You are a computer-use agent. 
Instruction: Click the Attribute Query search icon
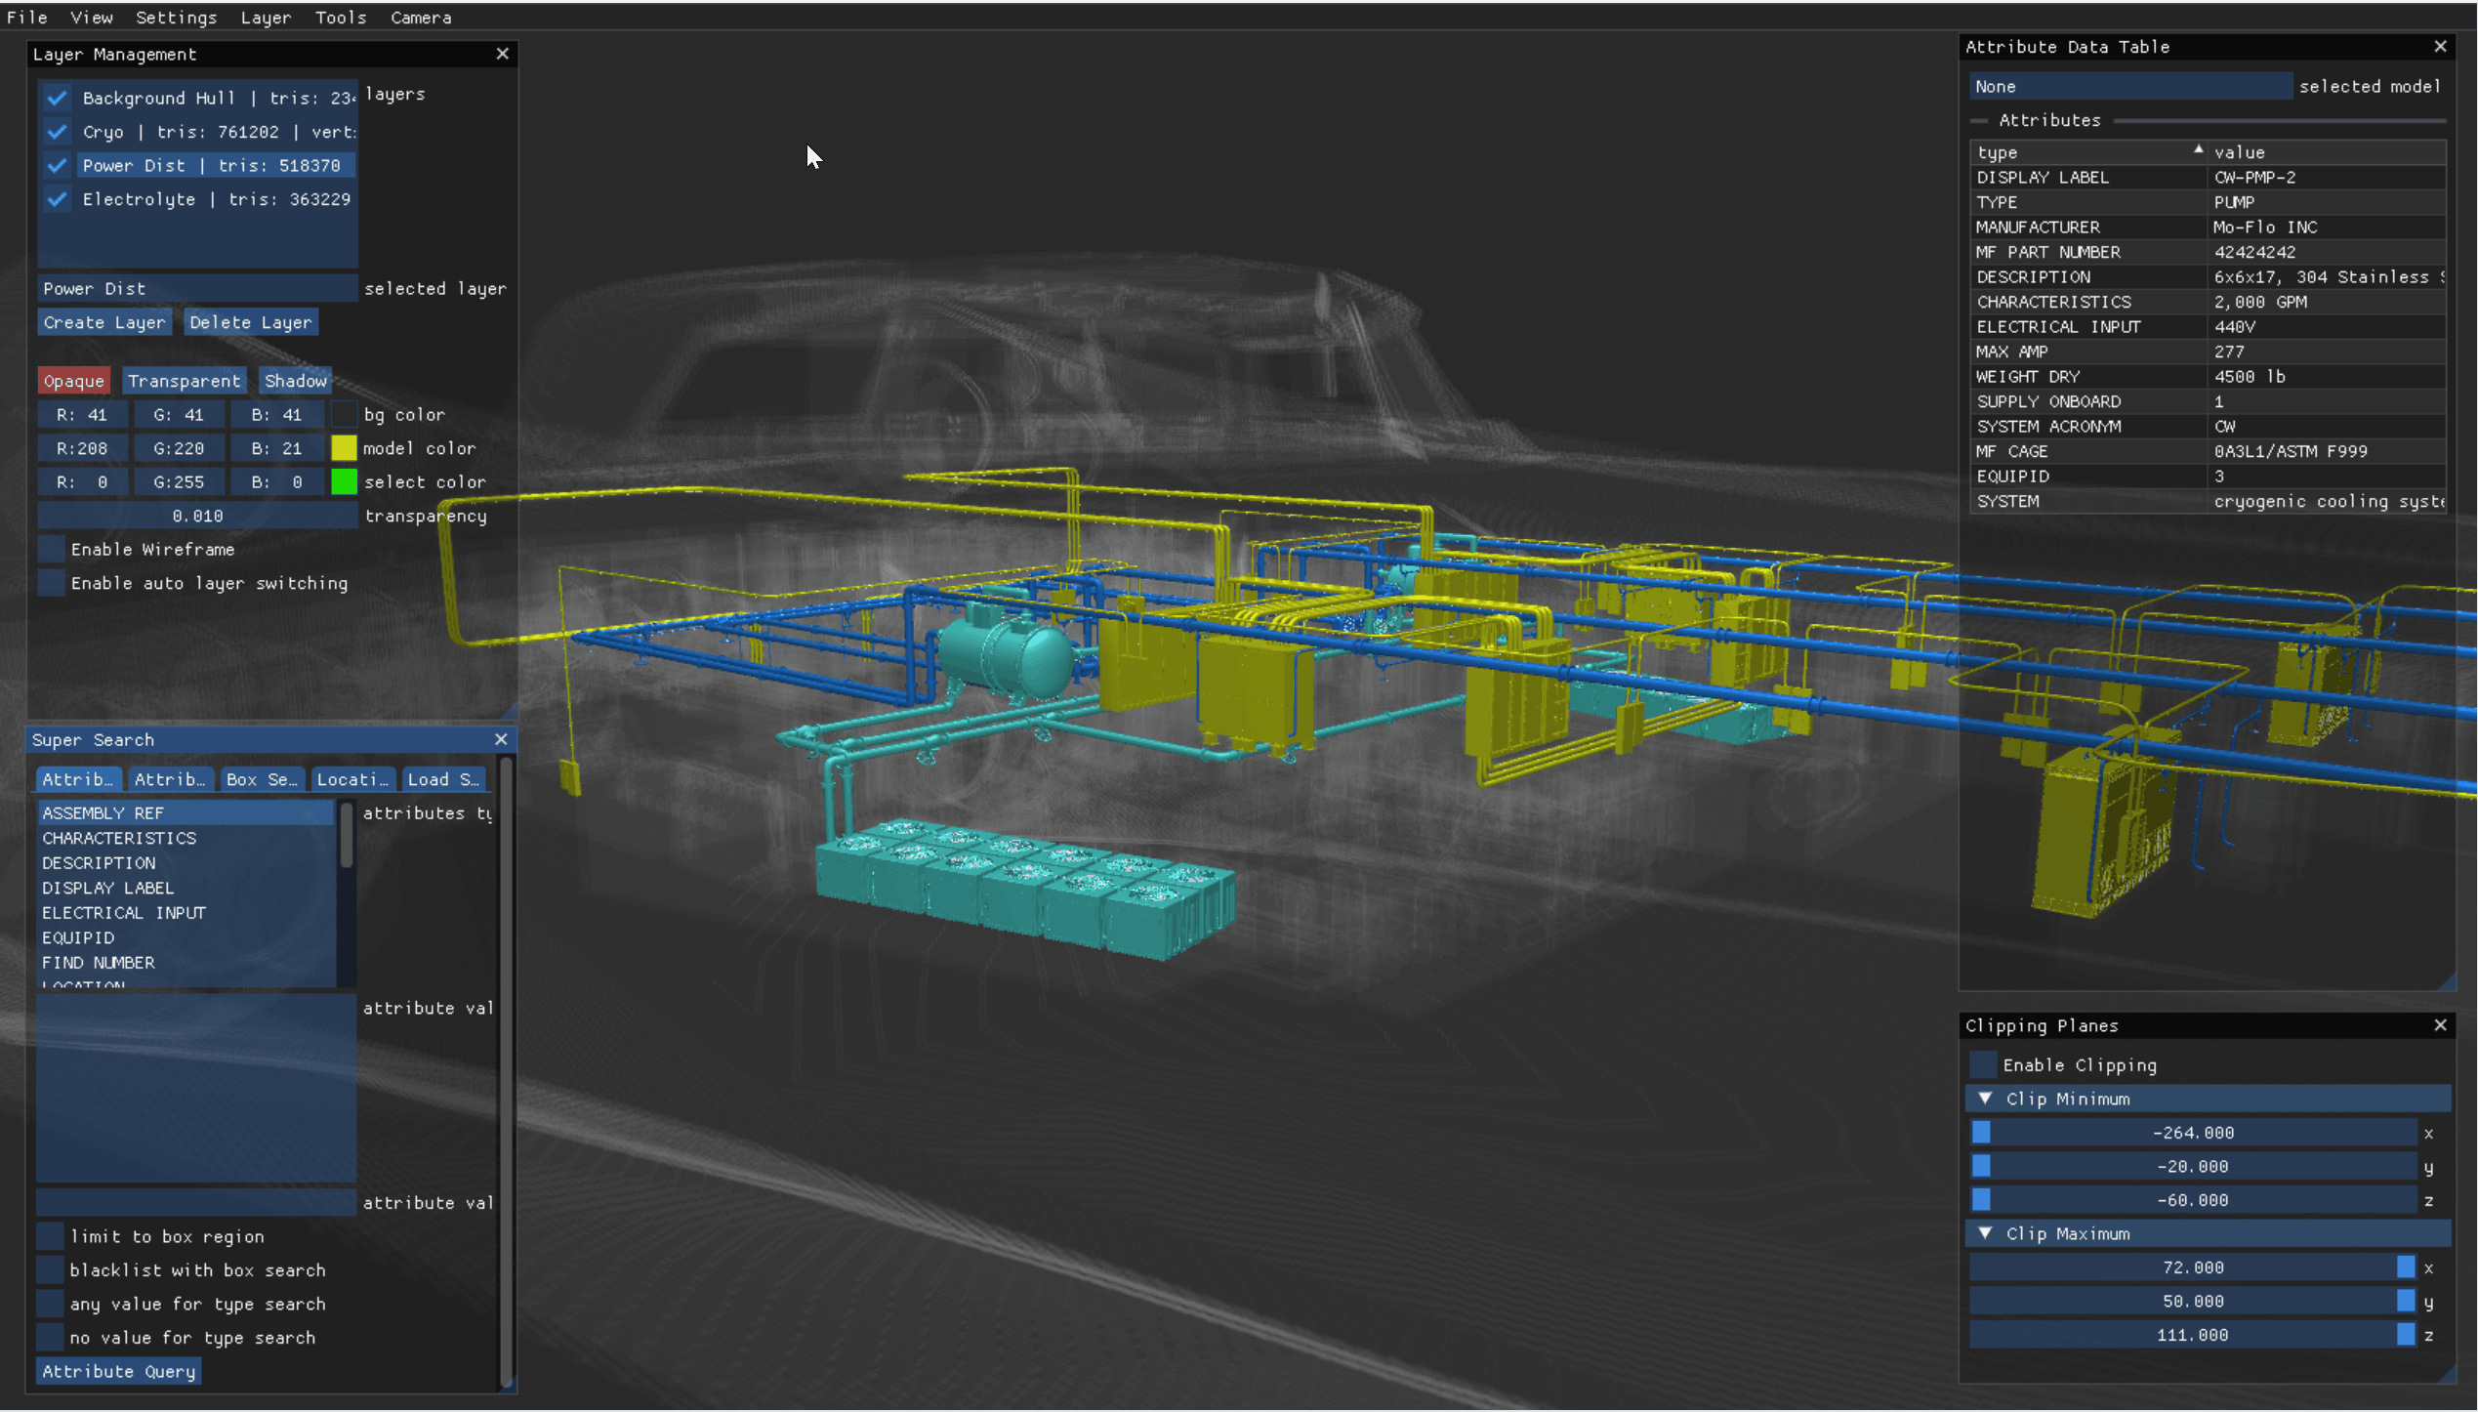[x=117, y=1371]
